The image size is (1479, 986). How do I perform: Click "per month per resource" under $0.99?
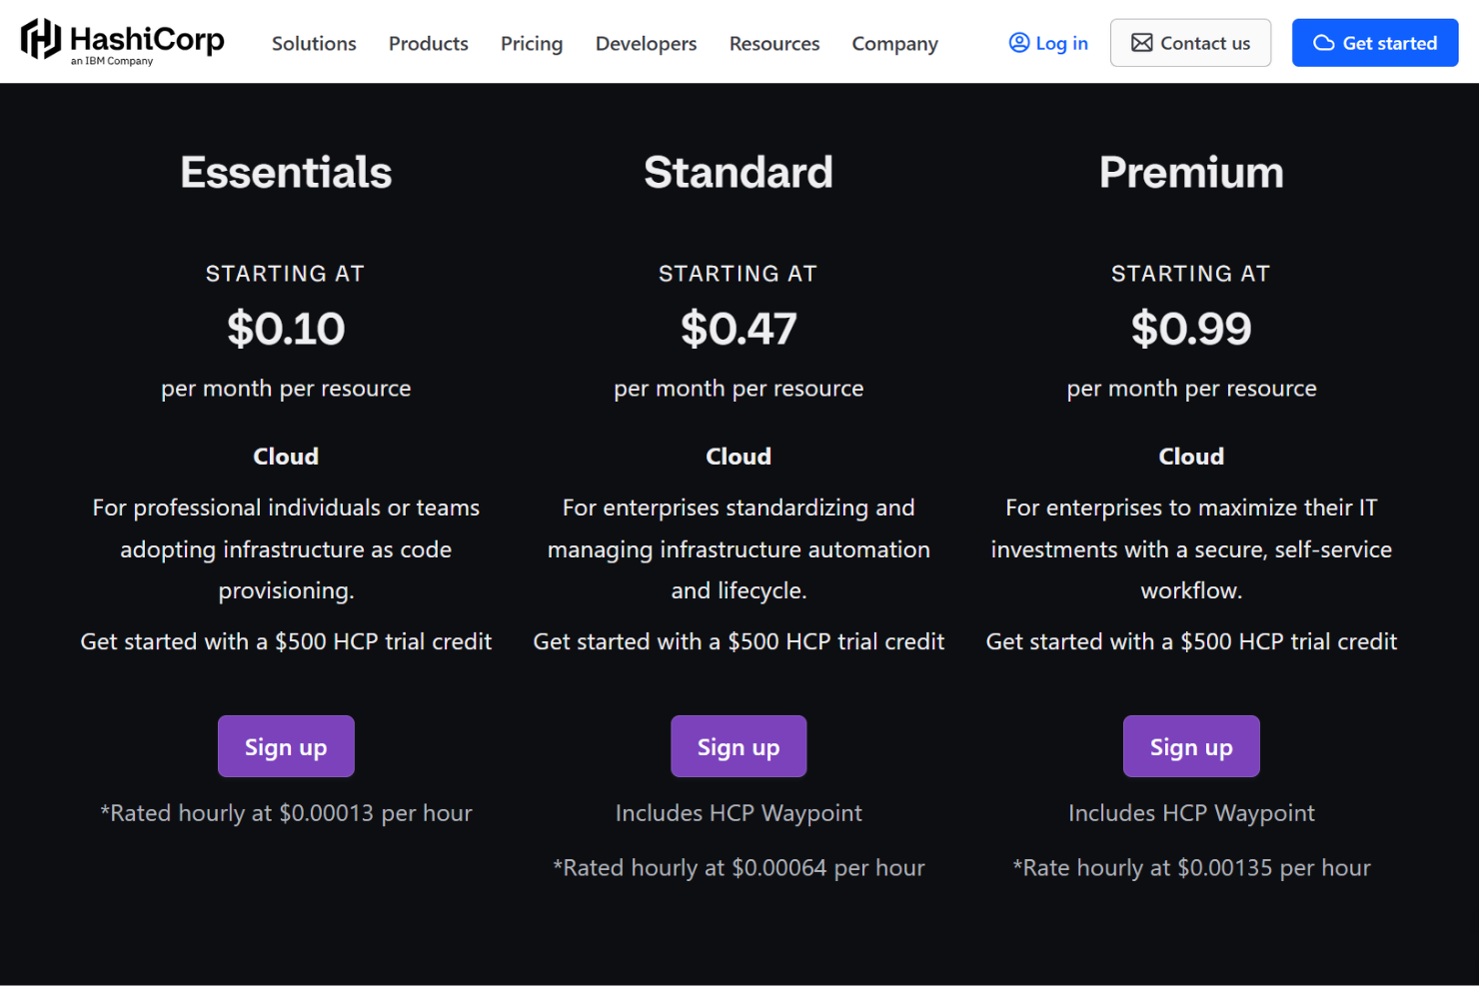coord(1191,389)
